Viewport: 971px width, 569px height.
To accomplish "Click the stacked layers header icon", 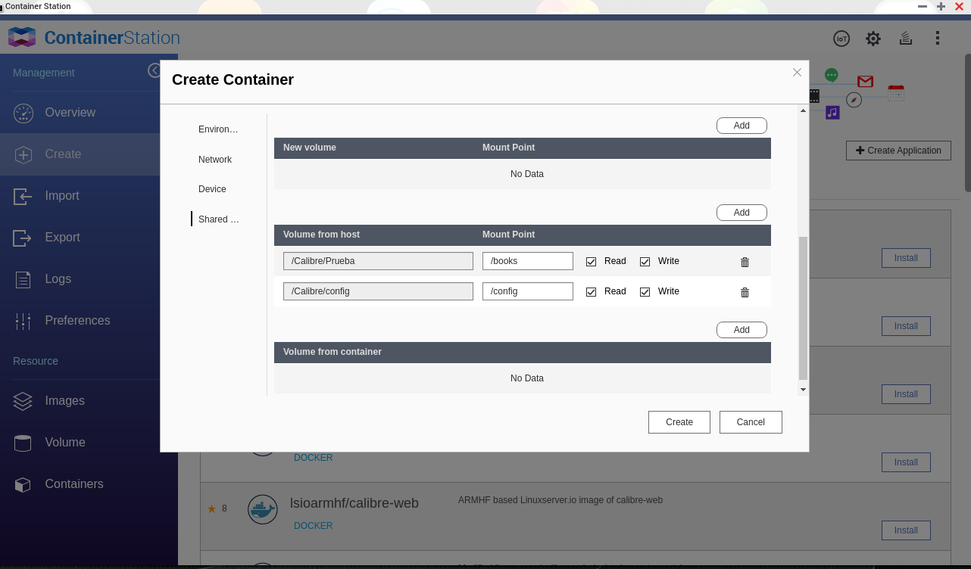I will (x=905, y=39).
